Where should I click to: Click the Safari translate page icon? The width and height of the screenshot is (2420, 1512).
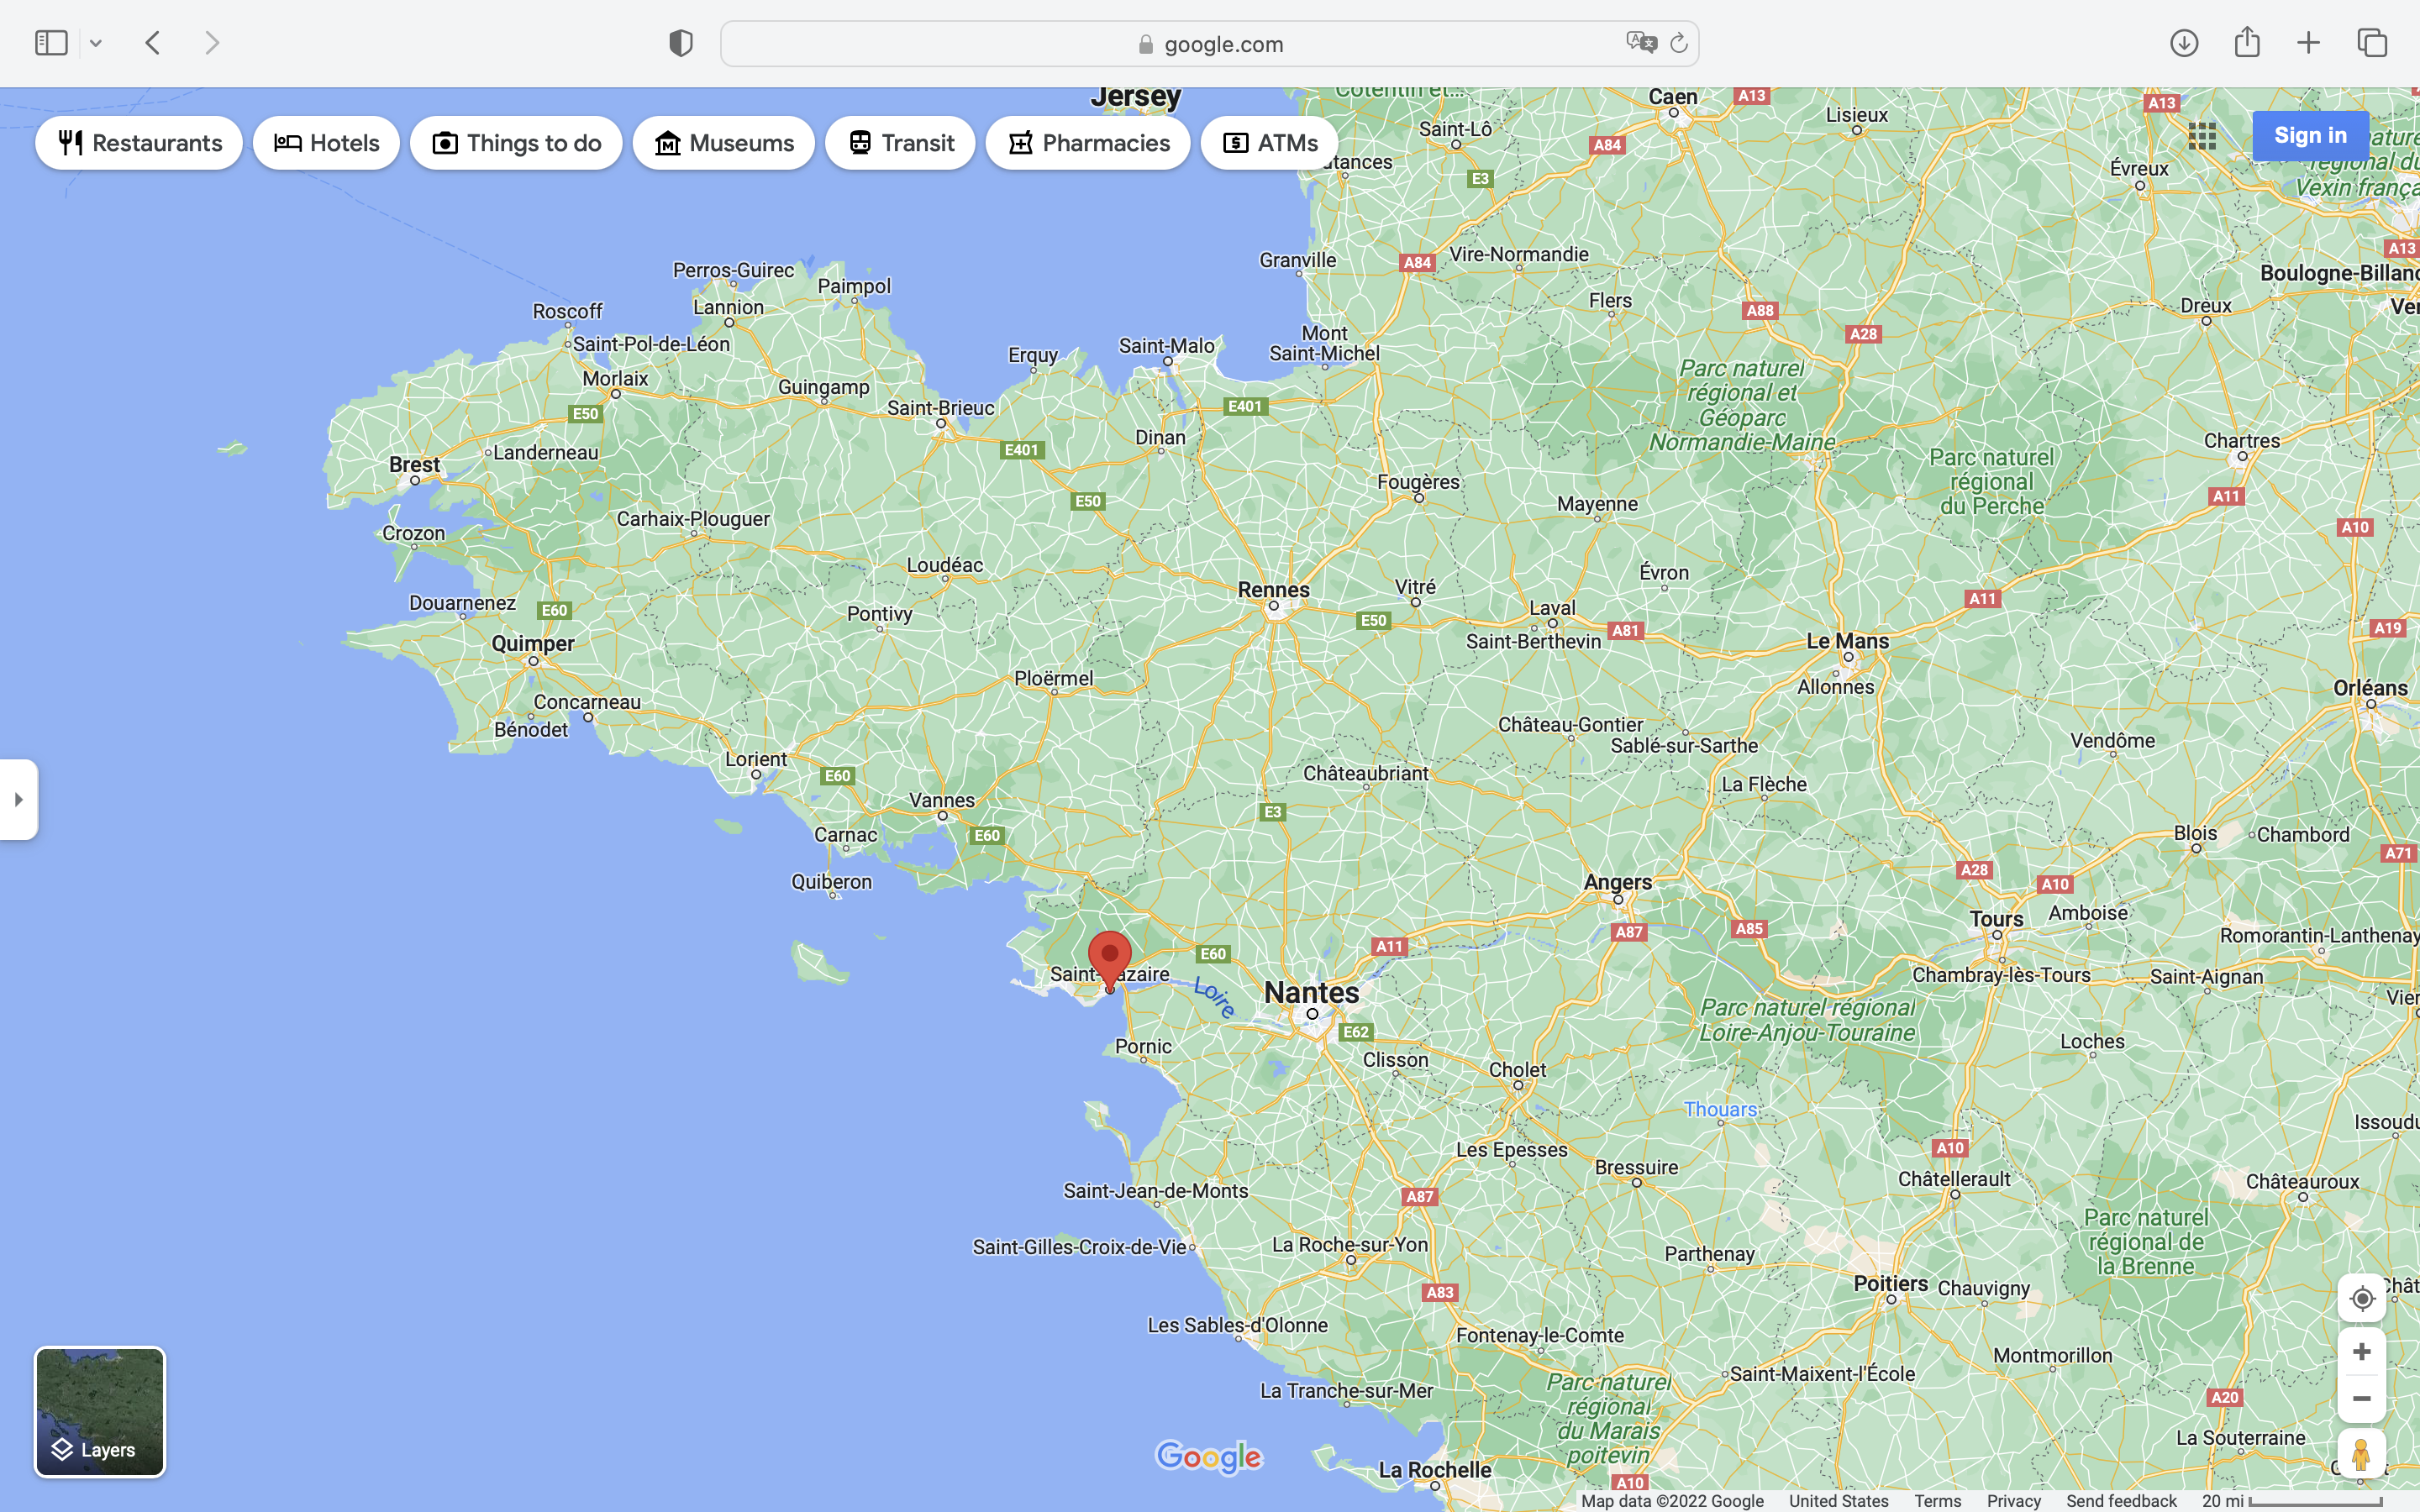[1640, 43]
